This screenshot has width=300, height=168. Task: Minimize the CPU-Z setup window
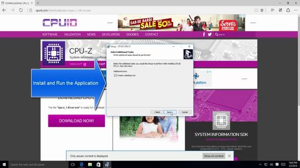click(x=173, y=47)
